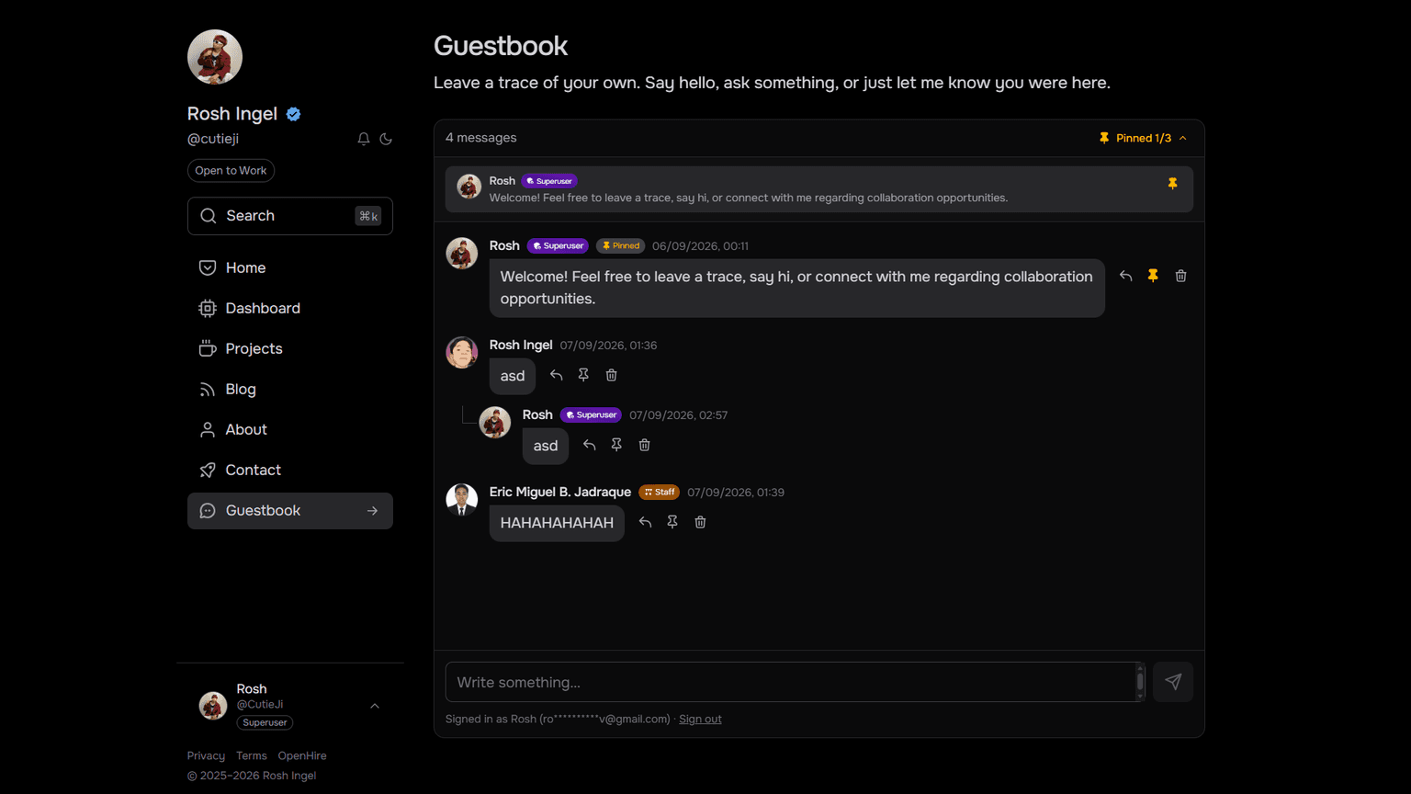This screenshot has height=794, width=1411.
Task: Delete the Welcome message
Action: (1181, 276)
